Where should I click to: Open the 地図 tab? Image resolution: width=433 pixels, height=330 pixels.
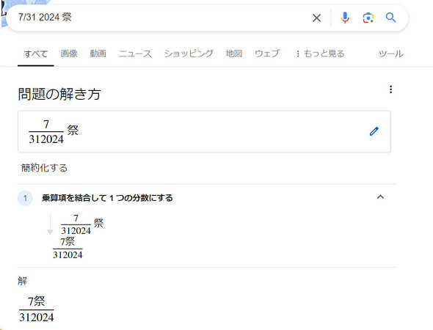234,54
